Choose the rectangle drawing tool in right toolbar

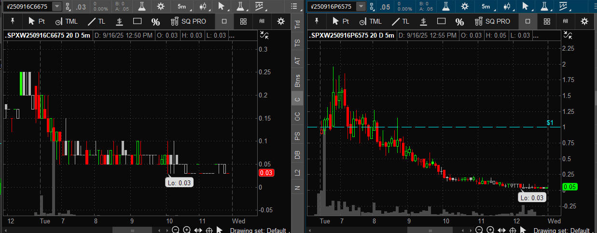coord(441,21)
